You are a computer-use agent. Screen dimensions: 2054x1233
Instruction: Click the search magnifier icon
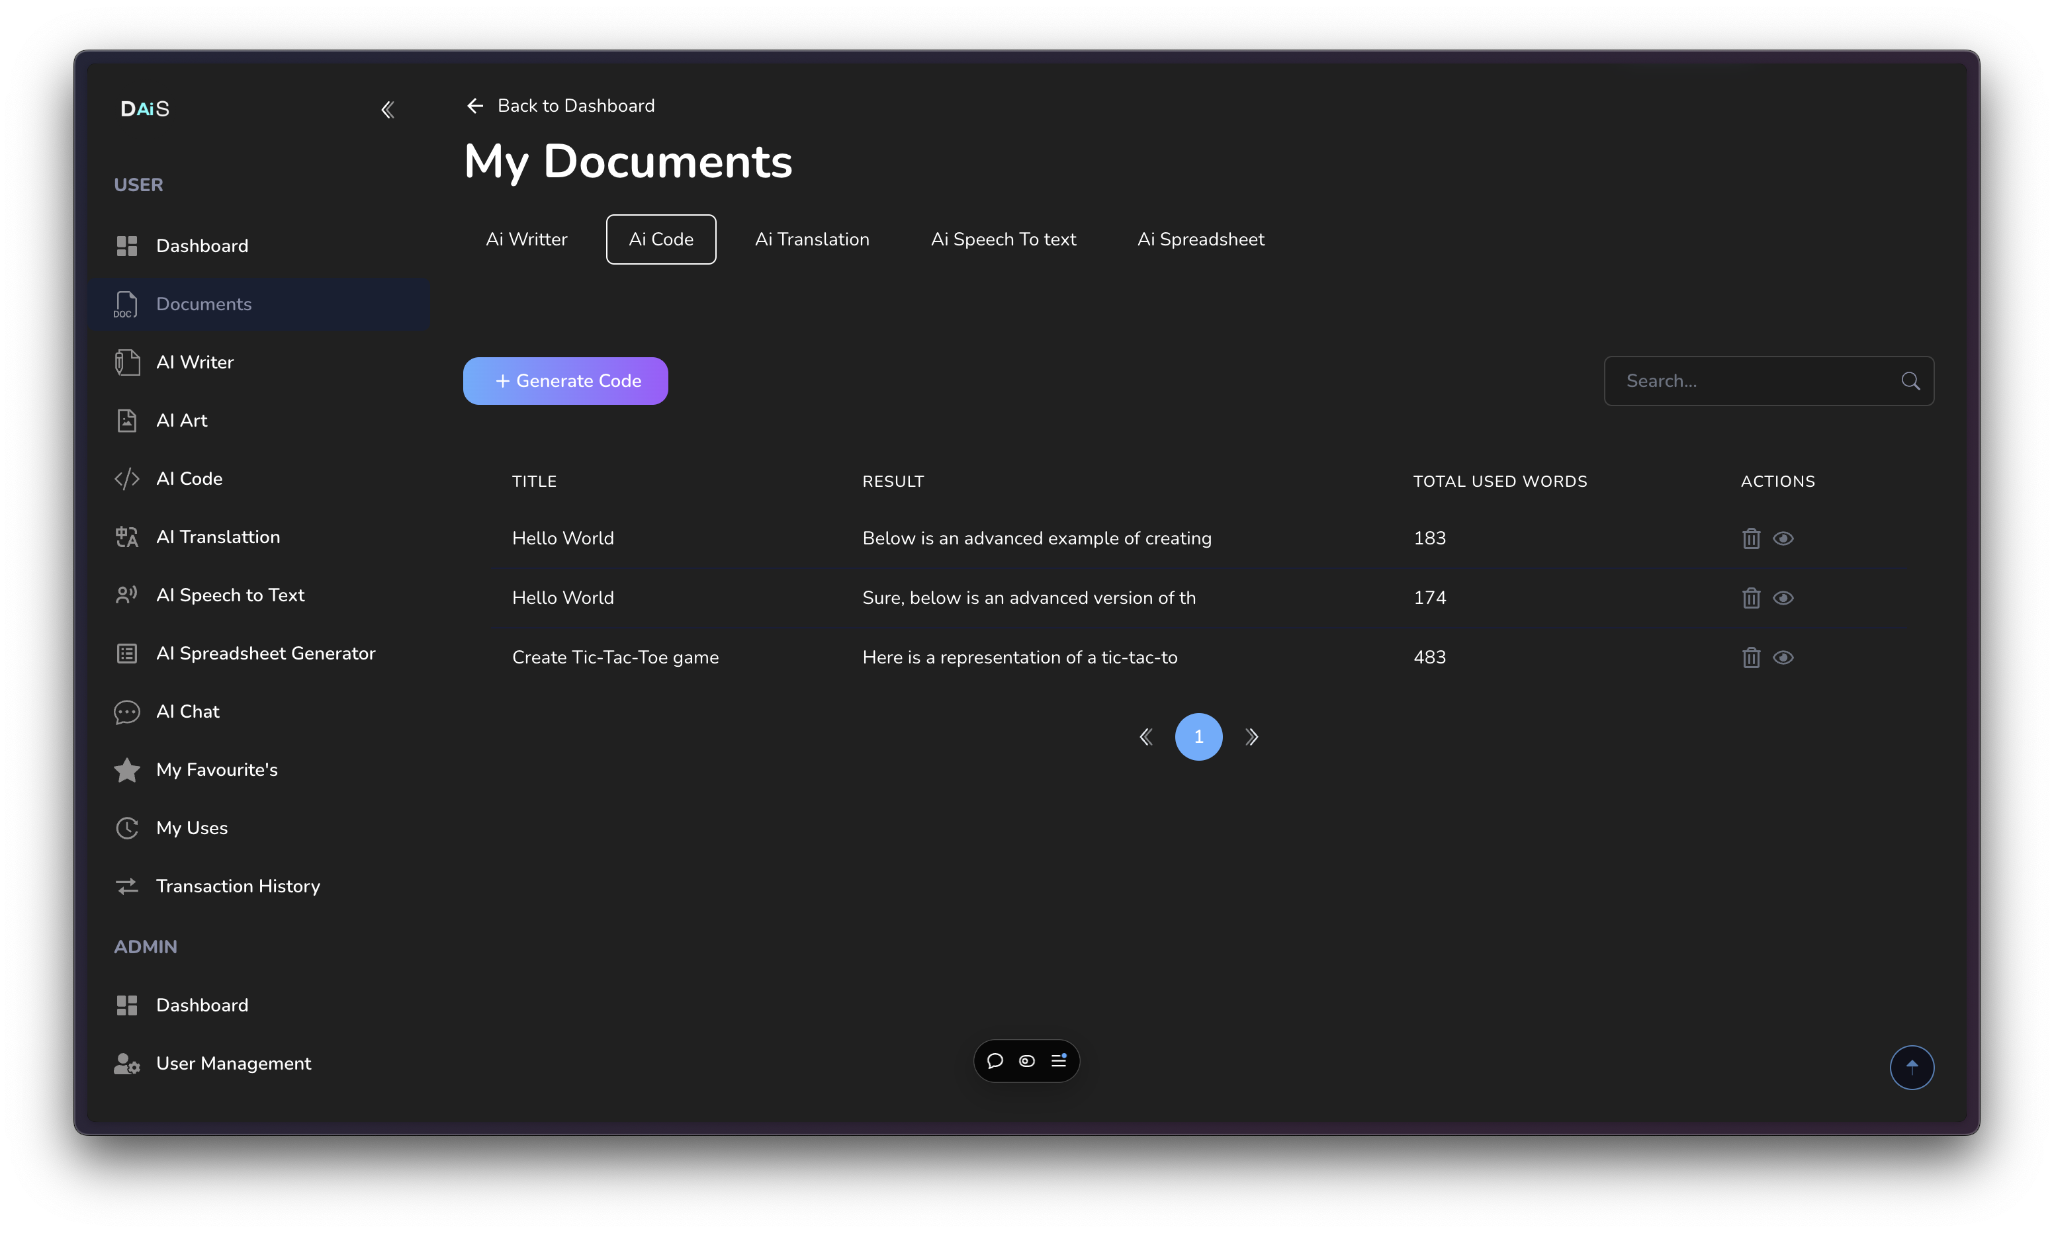pyautogui.click(x=1910, y=382)
